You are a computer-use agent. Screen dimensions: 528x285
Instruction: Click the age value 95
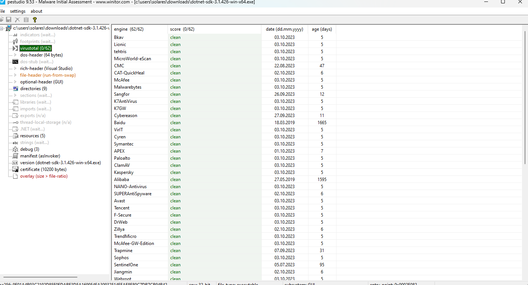(322, 265)
